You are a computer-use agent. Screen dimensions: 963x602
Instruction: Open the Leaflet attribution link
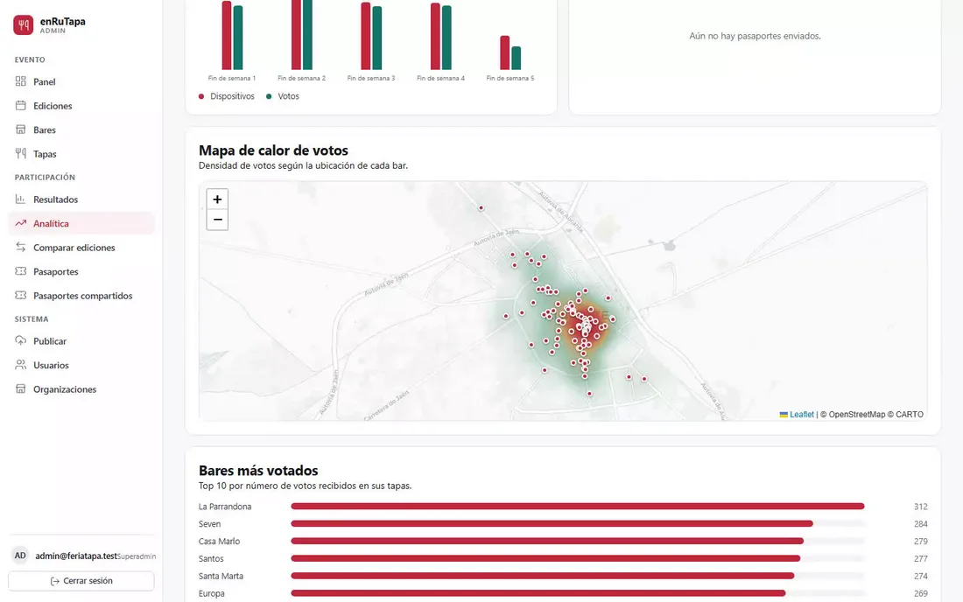click(801, 414)
